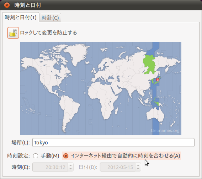Screen dimensions: 202x179
Task: Increase time with the up arrow
Action: pos(71,165)
